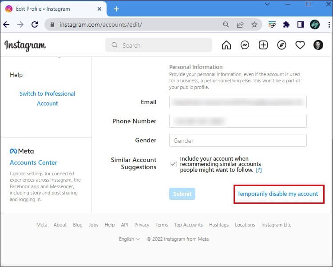Open activity feed heart icon
This screenshot has height=267, width=333.
click(x=300, y=45)
